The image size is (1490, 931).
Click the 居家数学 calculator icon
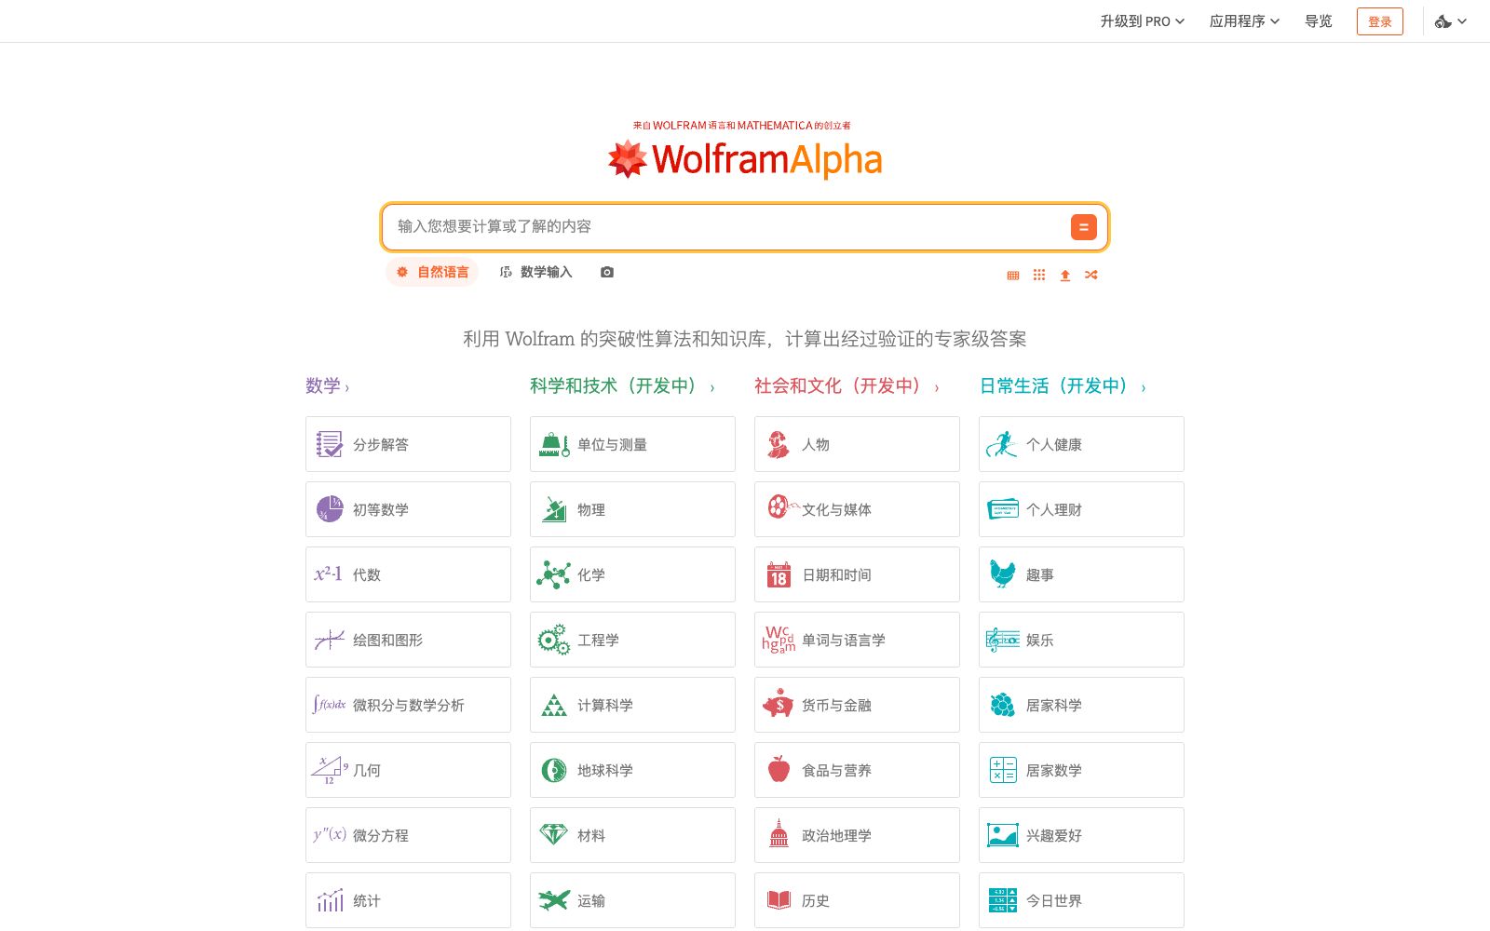1003,770
